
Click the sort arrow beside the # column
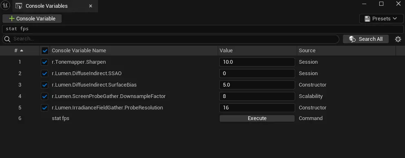pos(22,51)
